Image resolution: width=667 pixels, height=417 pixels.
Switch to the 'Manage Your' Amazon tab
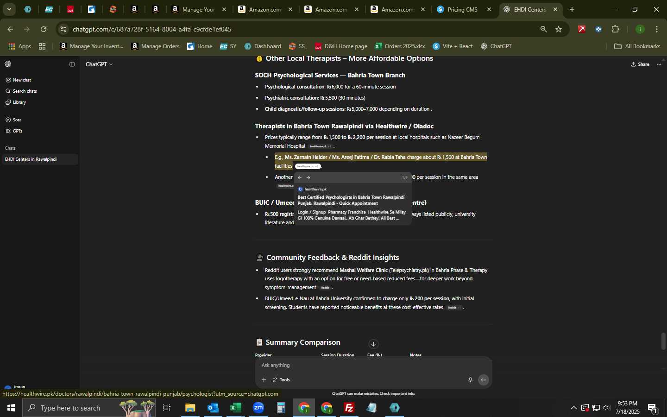tap(199, 9)
